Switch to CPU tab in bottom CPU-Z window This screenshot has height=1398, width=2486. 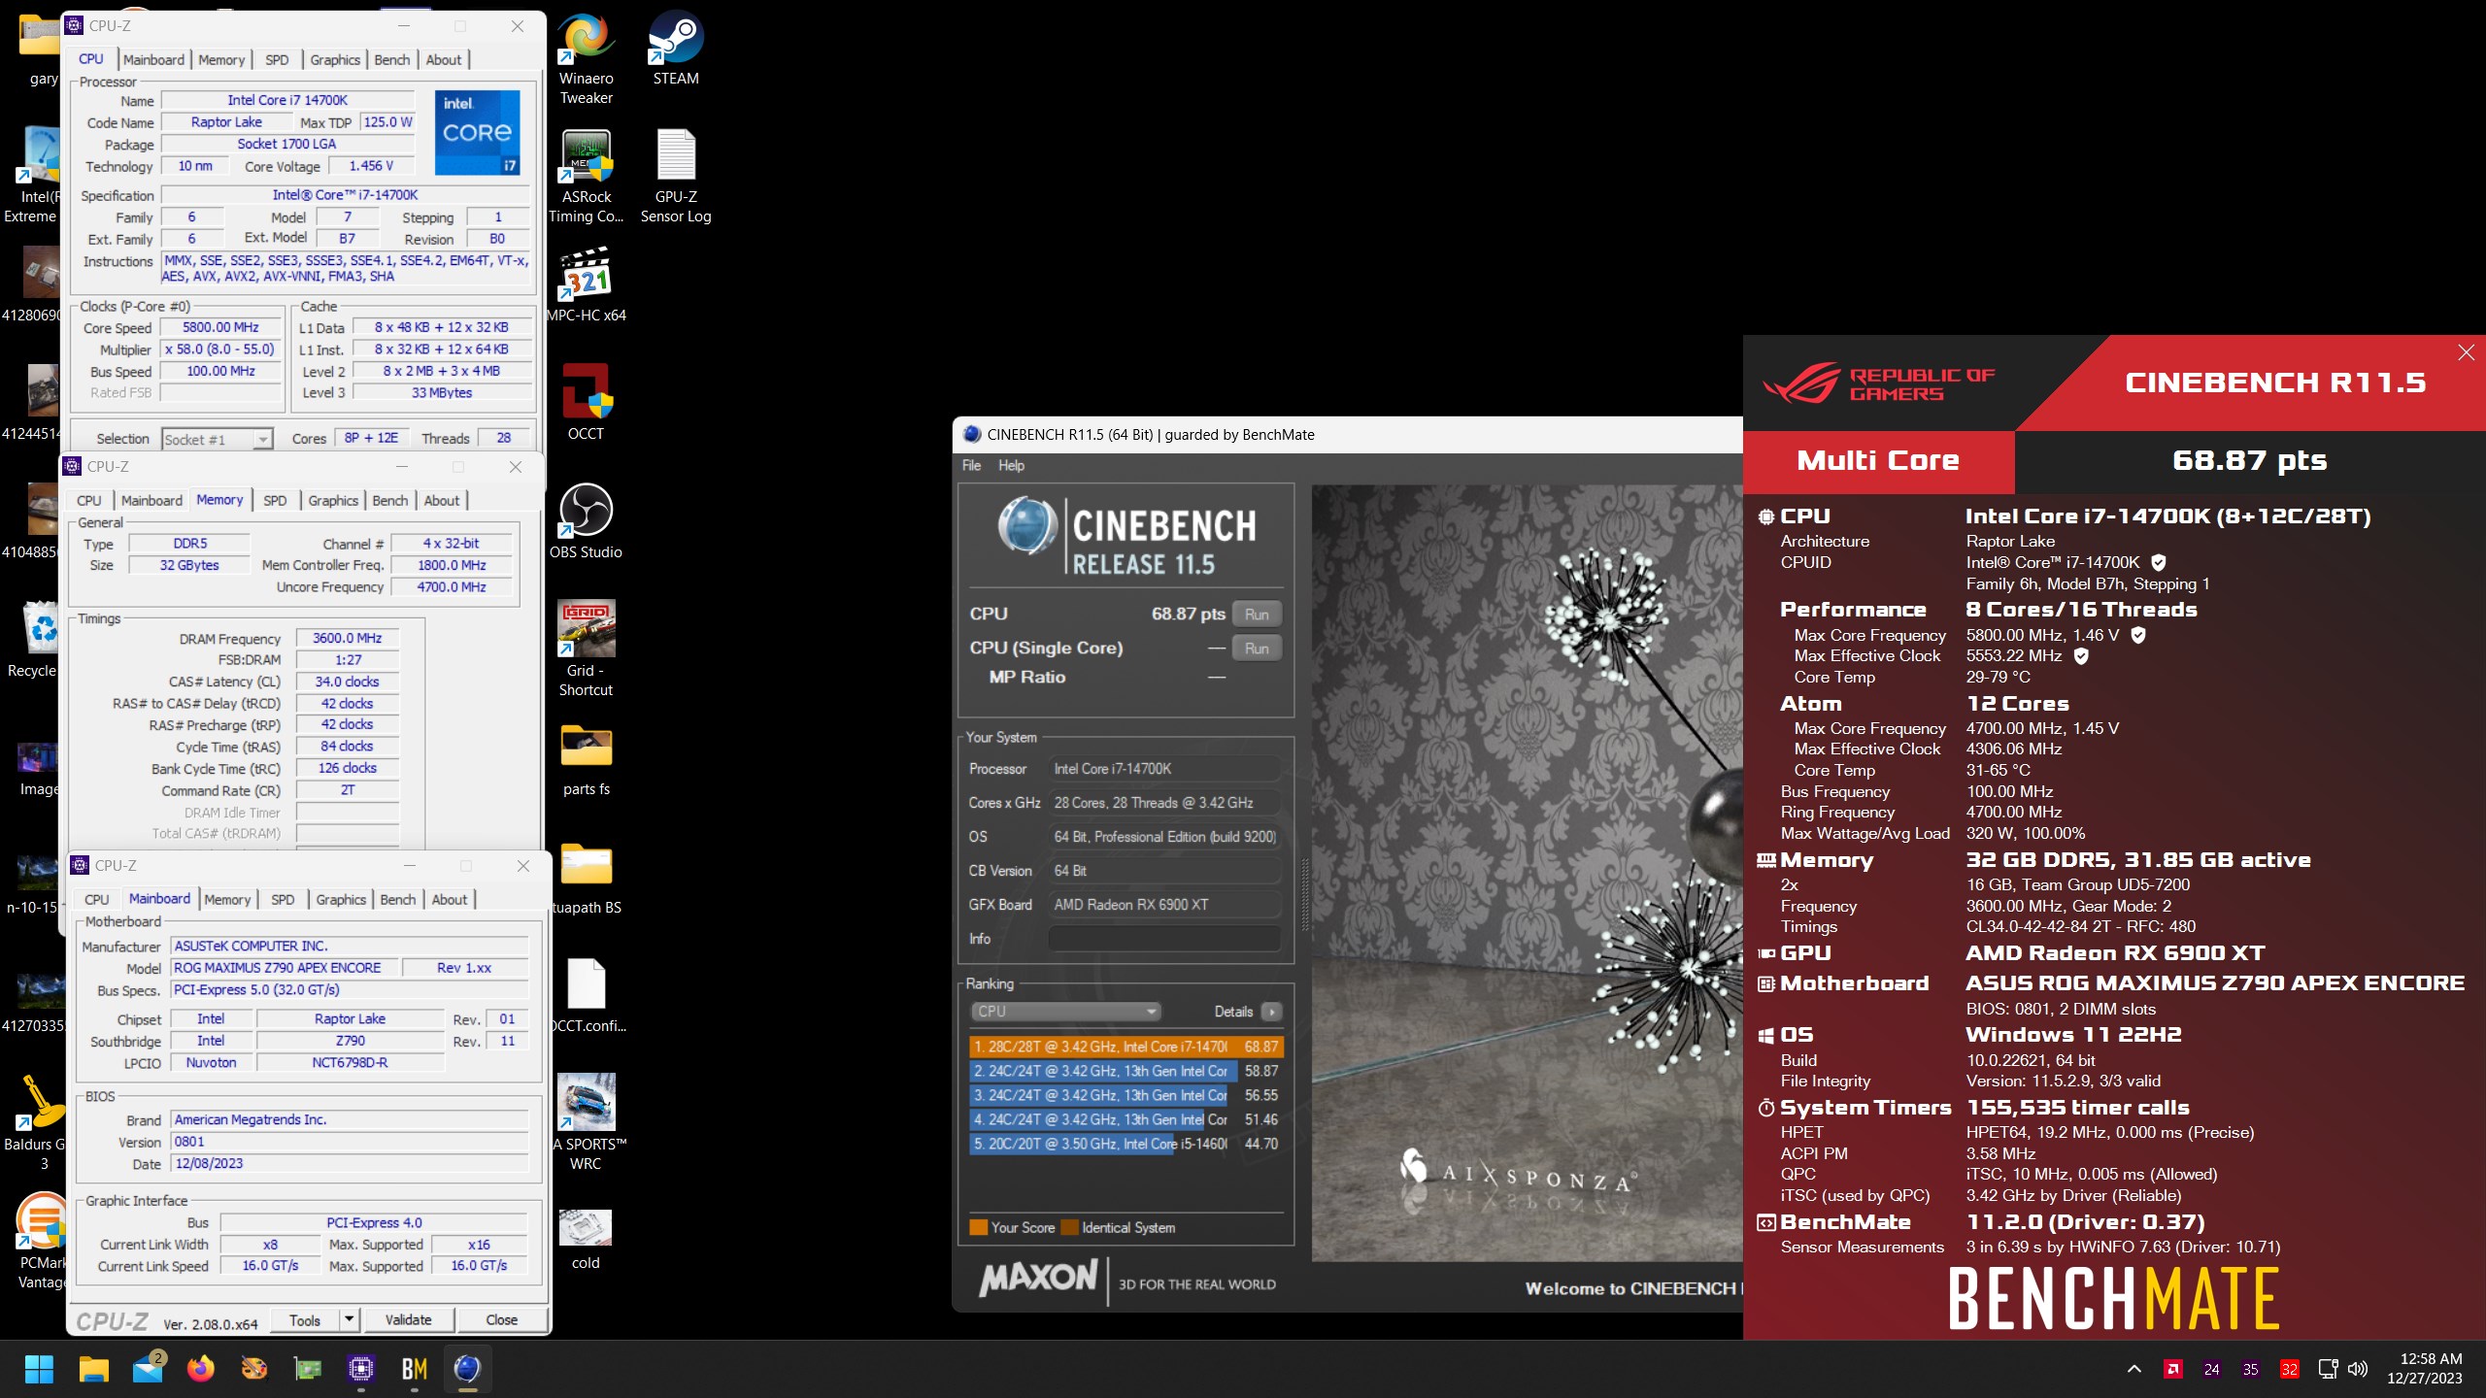coord(97,899)
